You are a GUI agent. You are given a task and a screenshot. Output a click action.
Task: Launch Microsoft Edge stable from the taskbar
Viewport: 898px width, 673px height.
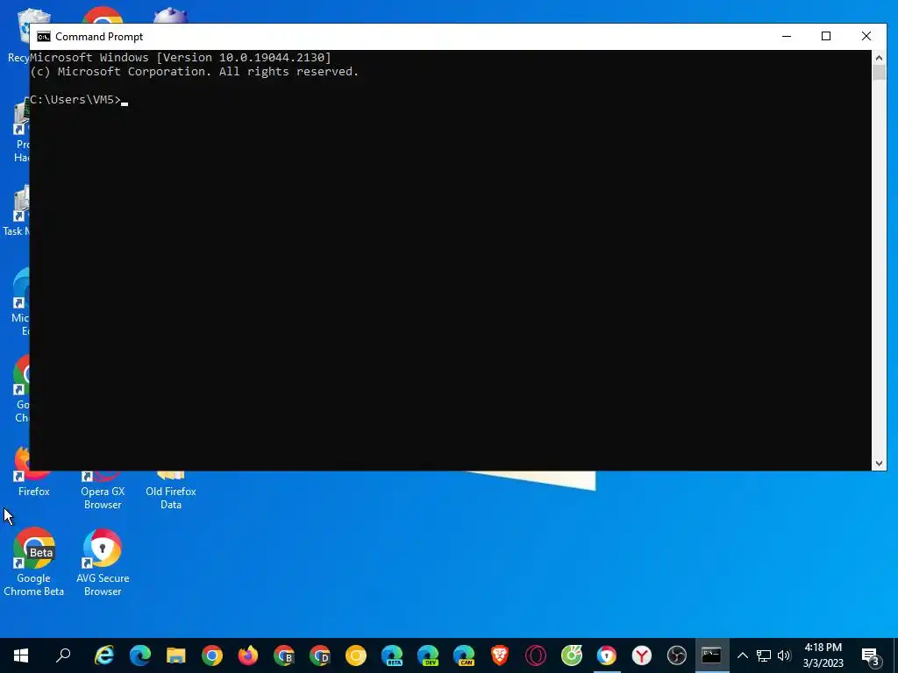coord(139,655)
